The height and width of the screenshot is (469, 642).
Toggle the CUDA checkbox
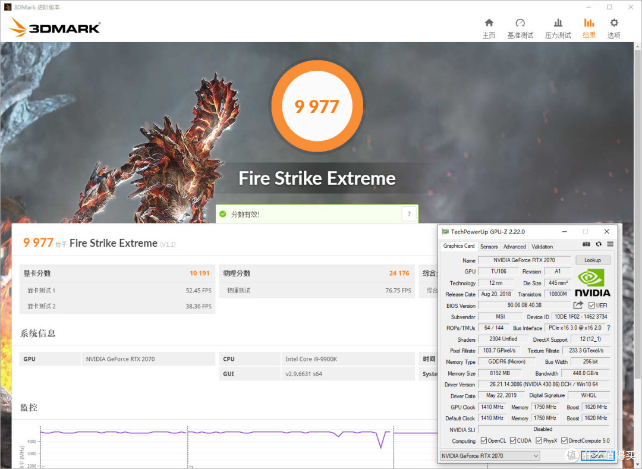pos(512,441)
